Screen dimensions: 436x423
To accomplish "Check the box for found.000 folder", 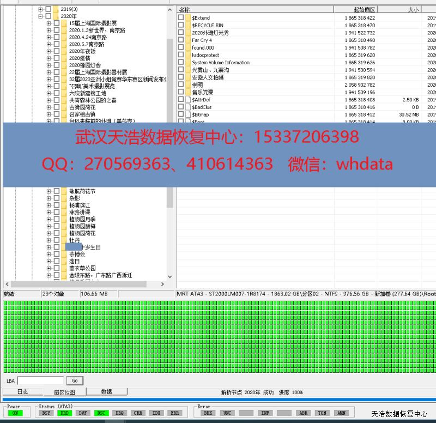I will coord(181,48).
